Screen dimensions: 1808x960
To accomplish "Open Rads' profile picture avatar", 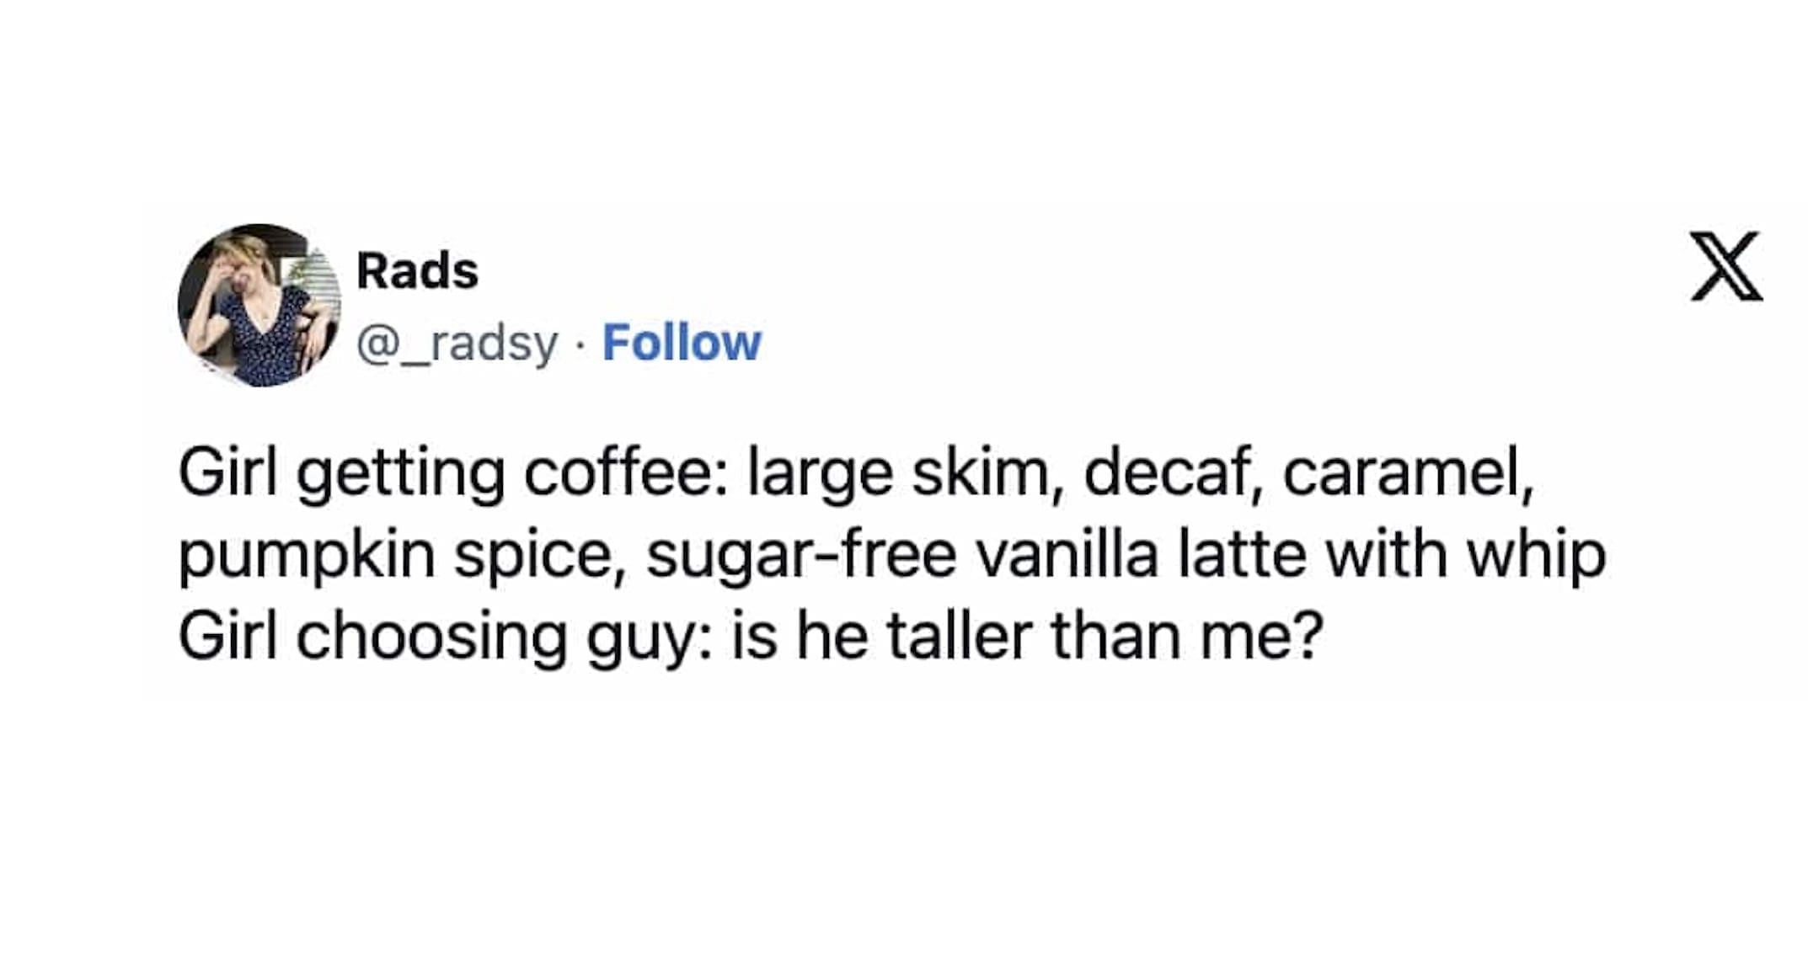I will pyautogui.click(x=259, y=306).
